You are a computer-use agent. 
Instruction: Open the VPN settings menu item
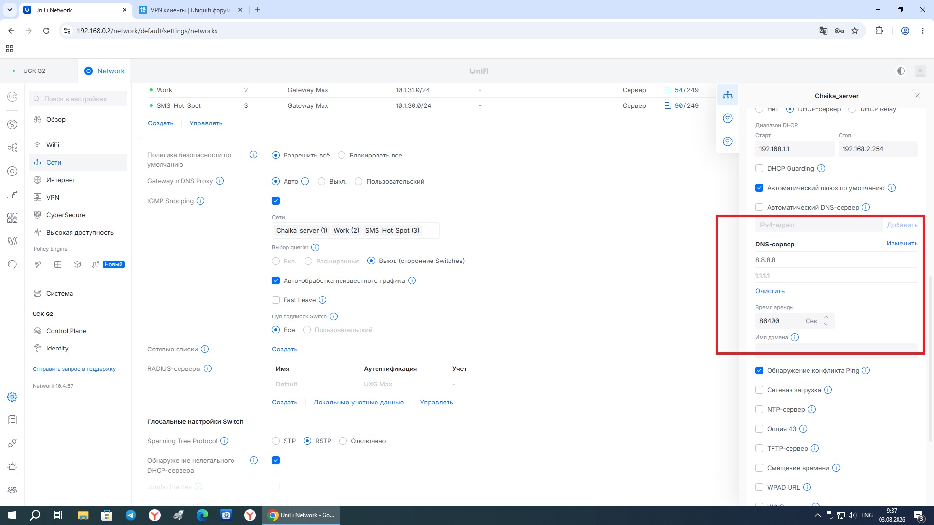click(x=78, y=197)
